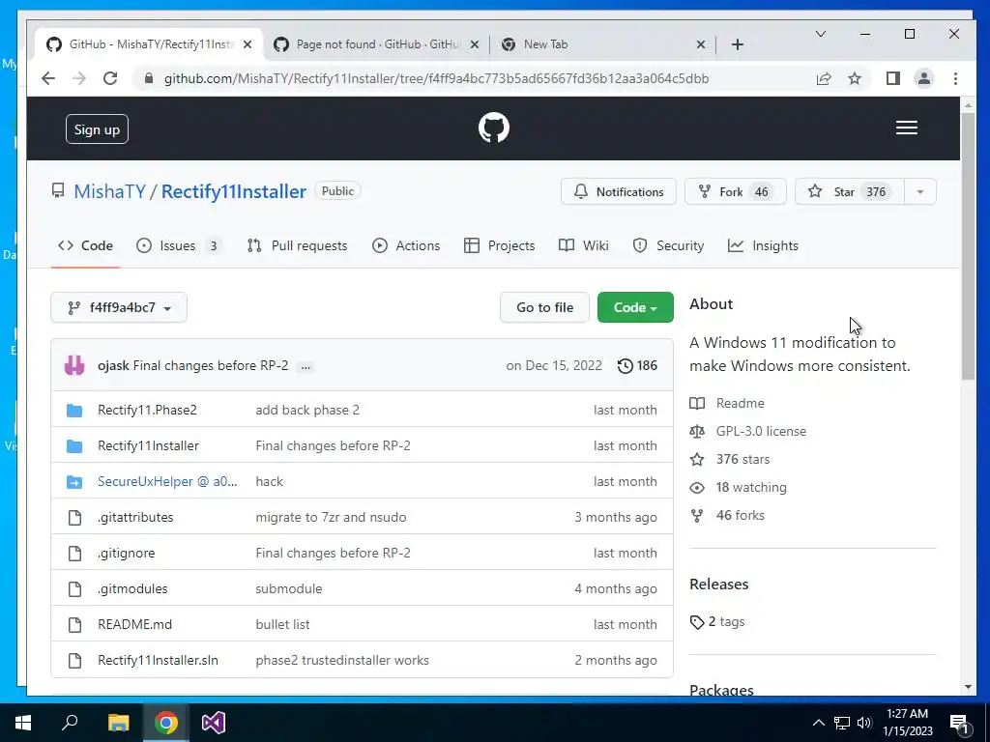Switch to Page not found browser tab

pos(377,44)
